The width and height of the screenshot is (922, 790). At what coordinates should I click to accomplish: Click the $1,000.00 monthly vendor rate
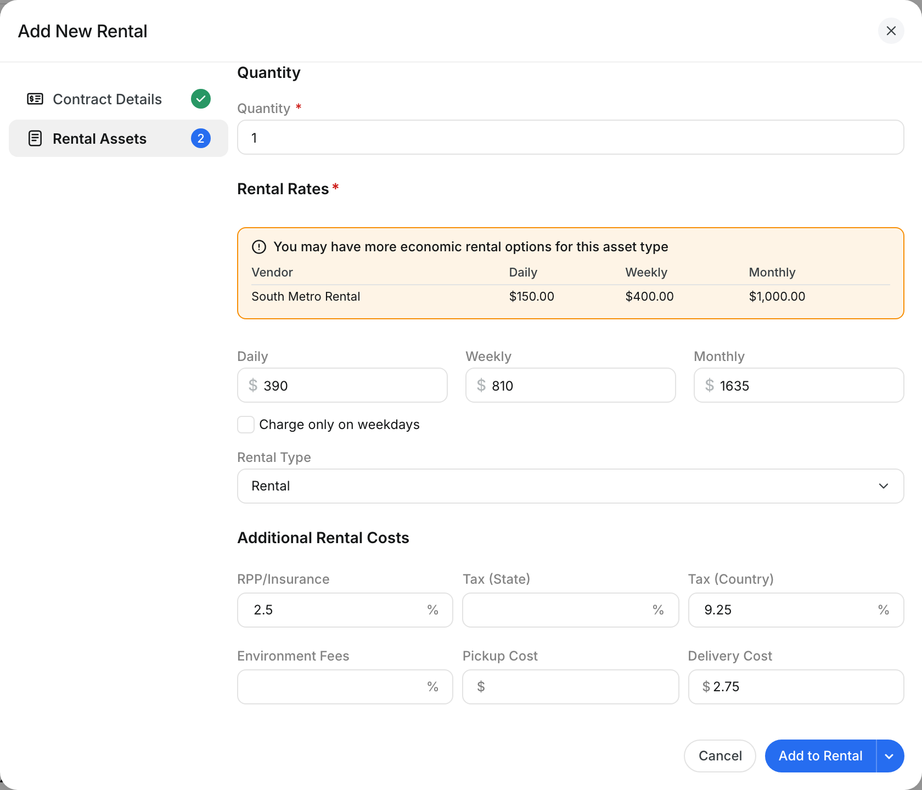[777, 296]
